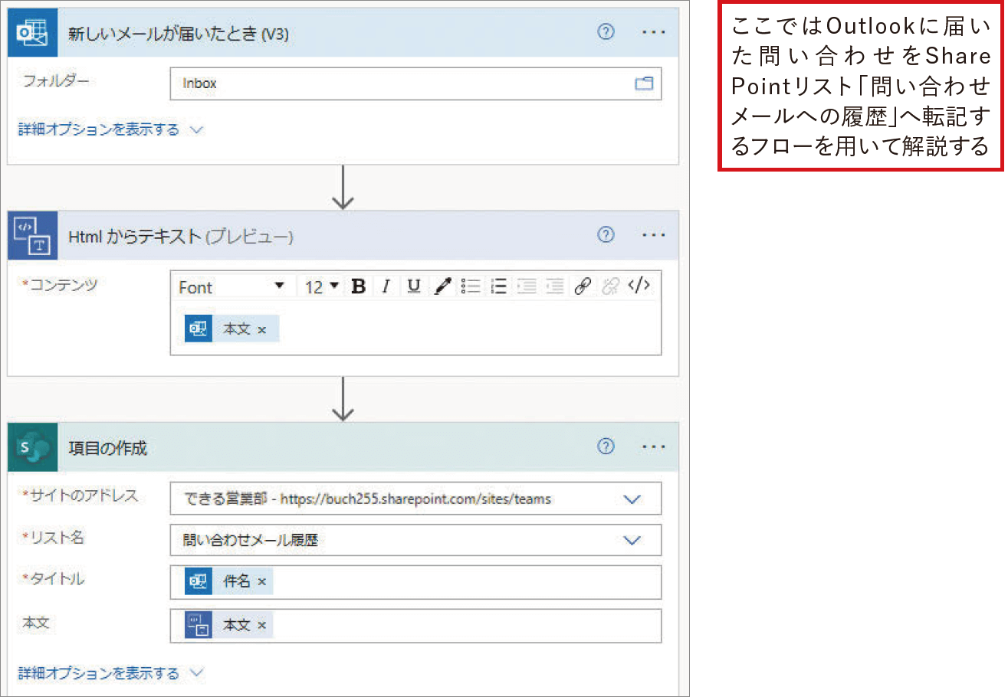This screenshot has height=697, width=1008.
Task: Open the Font dropdown in the editor
Action: pos(232,286)
